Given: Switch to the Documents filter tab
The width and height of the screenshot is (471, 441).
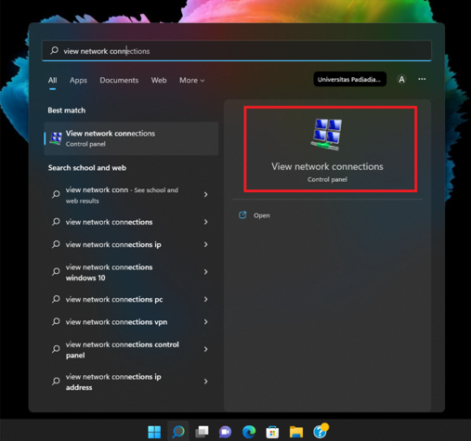Looking at the screenshot, I should (119, 81).
